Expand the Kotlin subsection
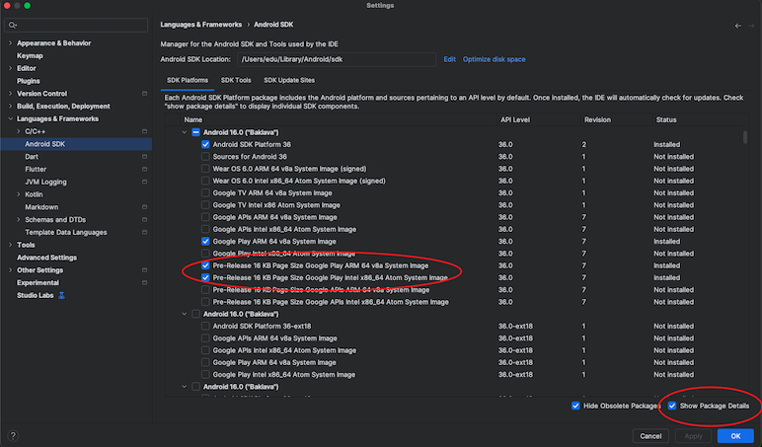This screenshot has height=447, width=762. click(19, 194)
